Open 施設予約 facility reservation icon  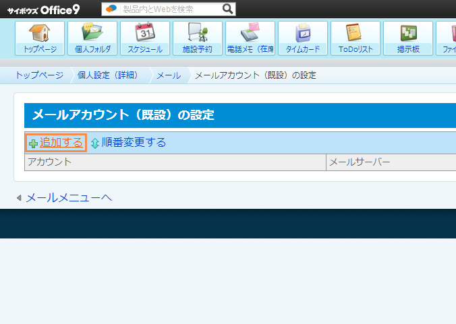[x=198, y=38]
